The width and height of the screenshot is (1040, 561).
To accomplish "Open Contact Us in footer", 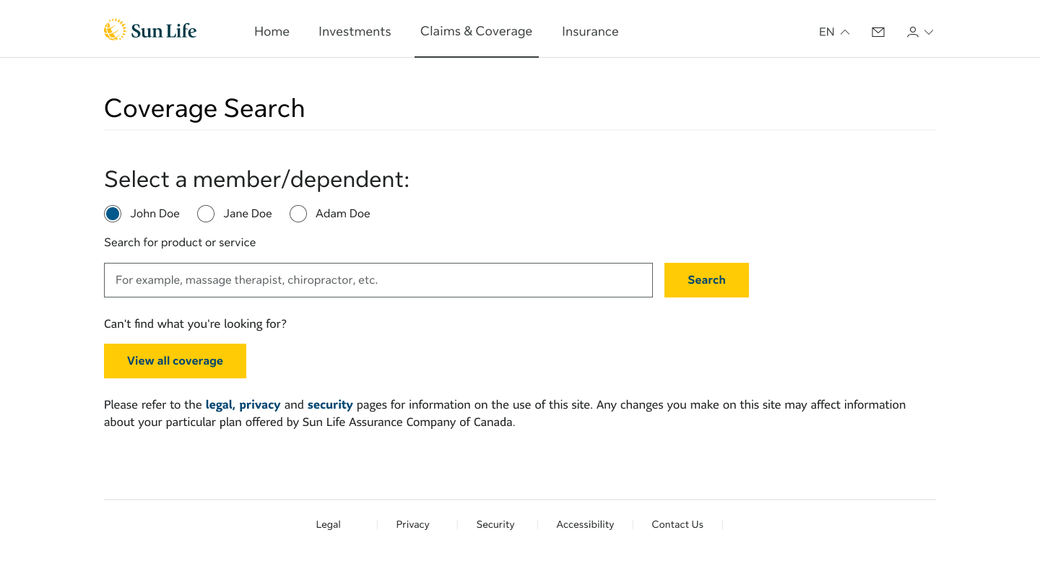I will (x=677, y=525).
